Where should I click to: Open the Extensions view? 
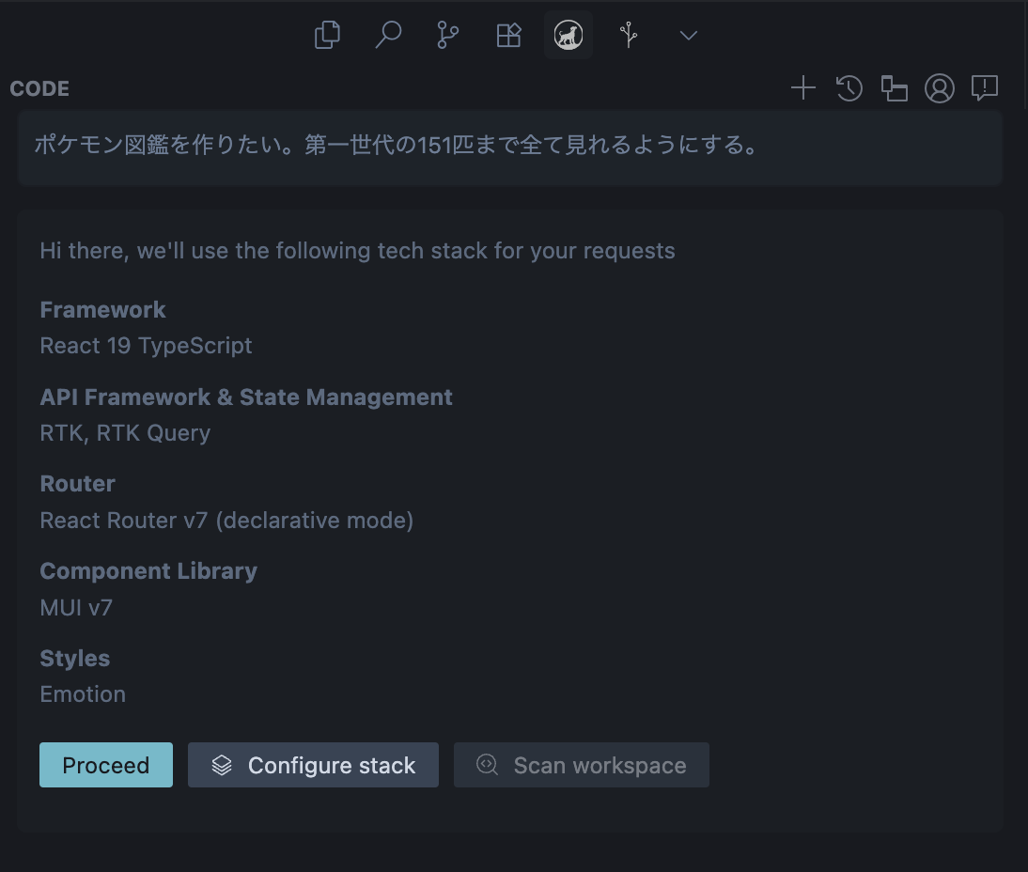coord(508,36)
